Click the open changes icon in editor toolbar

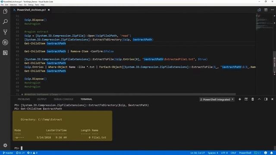(x=259, y=10)
